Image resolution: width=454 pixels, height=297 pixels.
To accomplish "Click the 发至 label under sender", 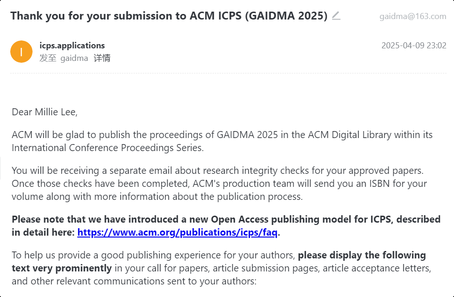I will click(x=48, y=58).
